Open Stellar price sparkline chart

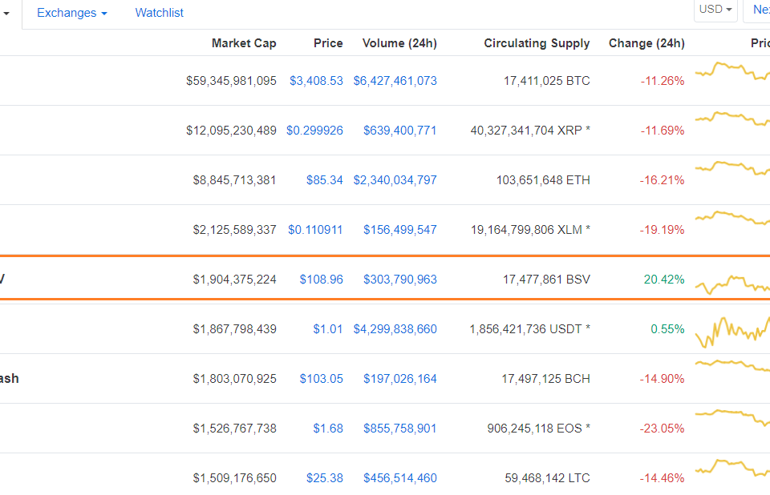(732, 217)
